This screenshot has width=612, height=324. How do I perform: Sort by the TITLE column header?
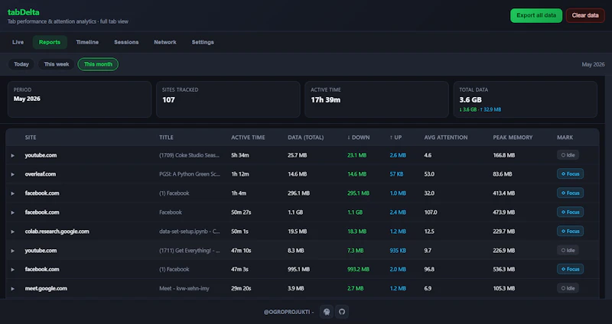[x=166, y=138]
